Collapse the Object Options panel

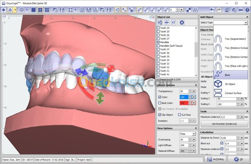pos(196,85)
